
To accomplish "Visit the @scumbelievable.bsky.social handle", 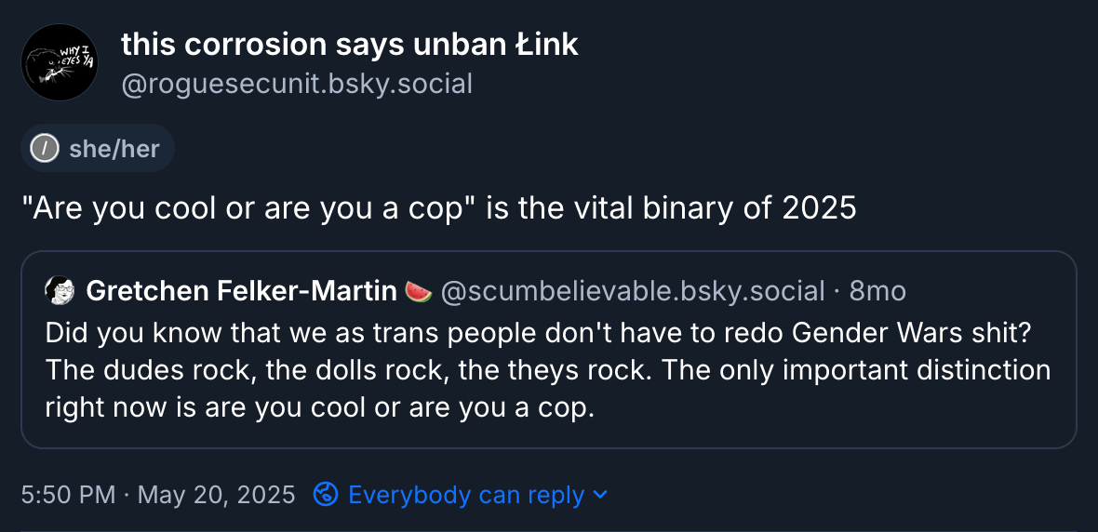I will coord(632,291).
